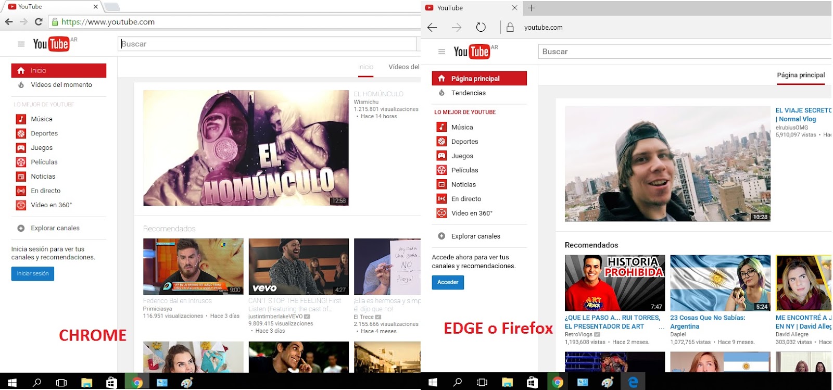Open Vídeo en 360° icon in Edge sidebar
833x390 pixels.
(441, 213)
